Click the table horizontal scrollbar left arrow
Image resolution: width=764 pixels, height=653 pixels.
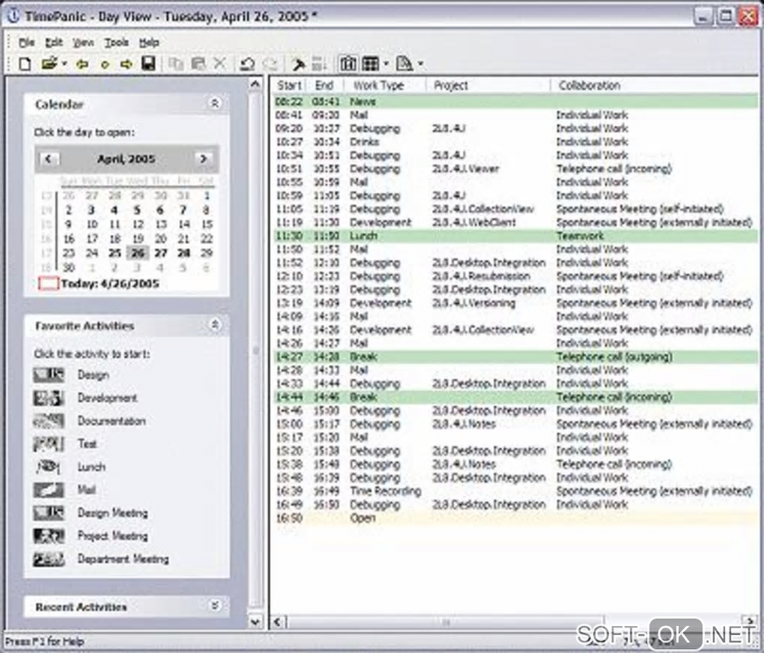pyautogui.click(x=278, y=622)
